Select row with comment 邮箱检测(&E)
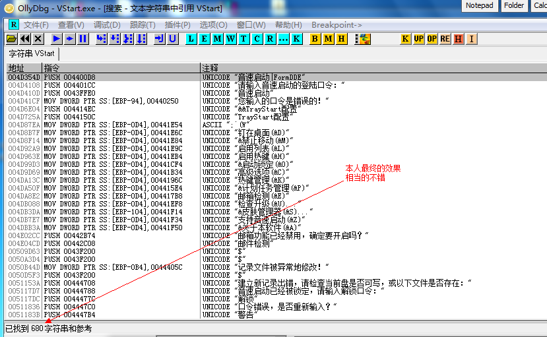The width and height of the screenshot is (547, 337). click(x=276, y=196)
